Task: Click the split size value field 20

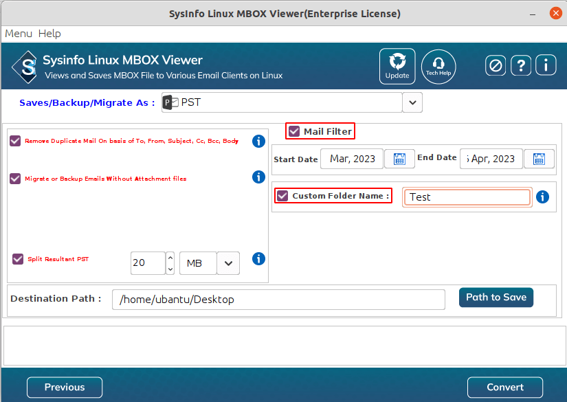Action: point(148,263)
